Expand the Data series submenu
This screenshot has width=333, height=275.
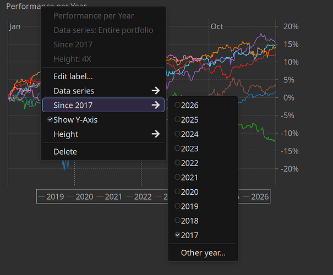pyautogui.click(x=103, y=91)
